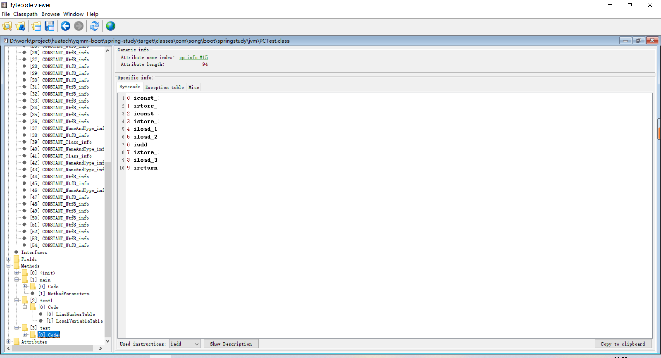The height and width of the screenshot is (358, 661).
Task: Click the folder icon beside [0] <init>
Action: (x=25, y=273)
